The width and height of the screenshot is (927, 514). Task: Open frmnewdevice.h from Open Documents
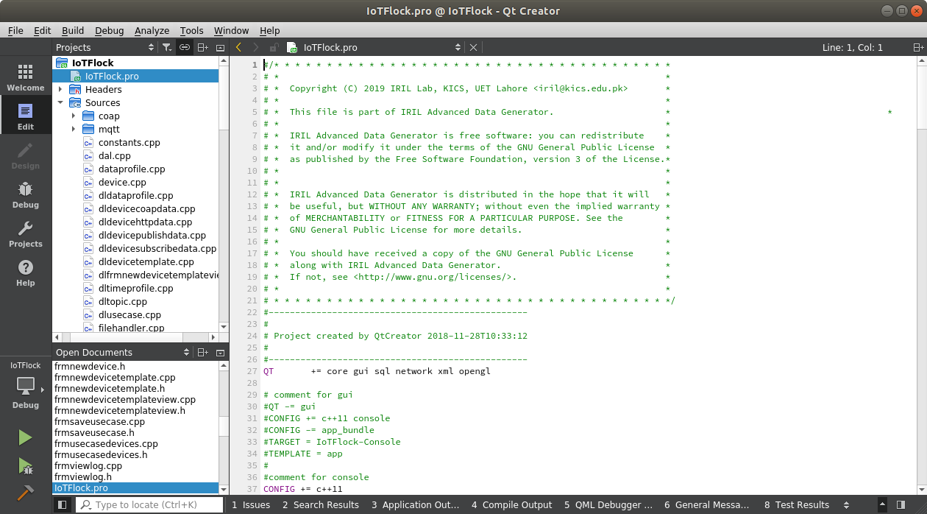90,366
